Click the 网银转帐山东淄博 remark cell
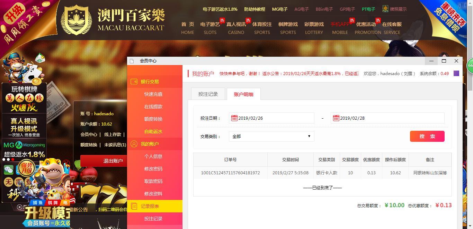This screenshot has width=473, height=229. 430,173
